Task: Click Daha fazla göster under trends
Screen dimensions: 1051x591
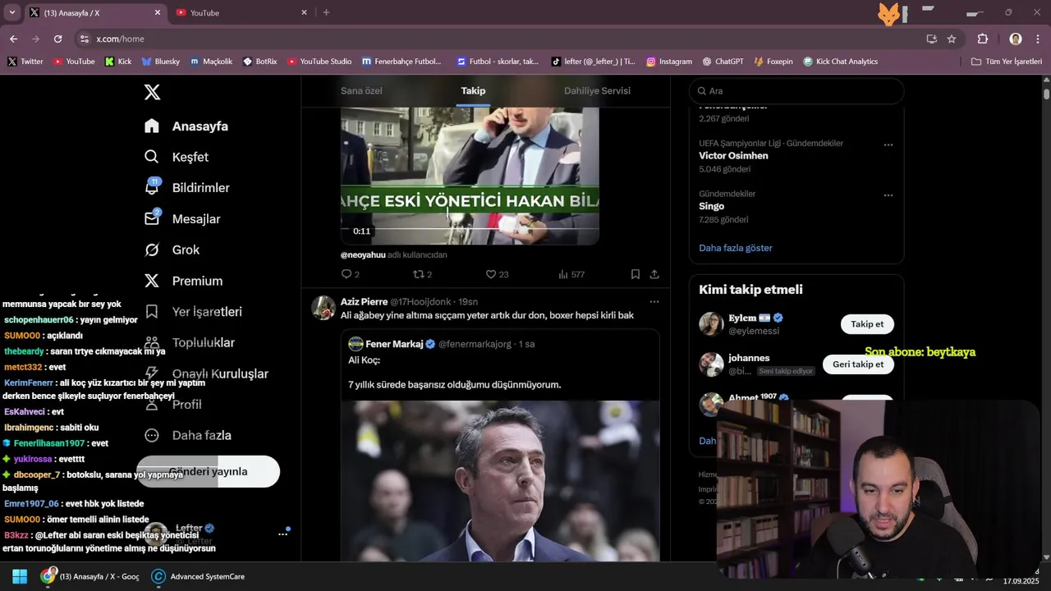Action: 736,248
